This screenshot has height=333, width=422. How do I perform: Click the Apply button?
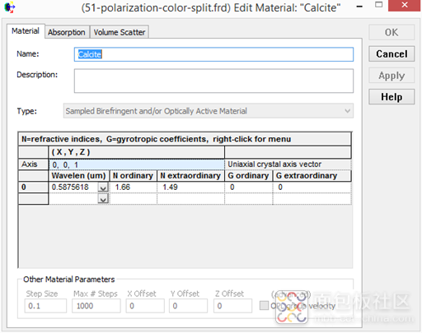(x=392, y=76)
